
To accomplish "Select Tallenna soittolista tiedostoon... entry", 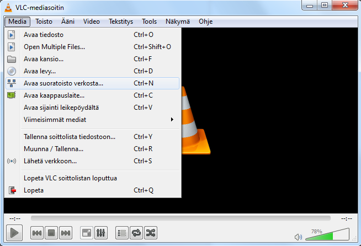I will pos(92,137).
